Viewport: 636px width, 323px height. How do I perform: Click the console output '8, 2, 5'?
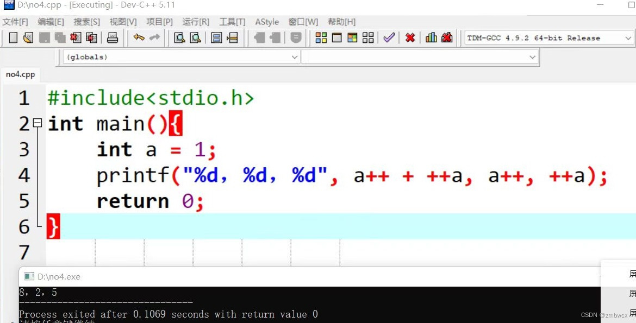tap(38, 292)
